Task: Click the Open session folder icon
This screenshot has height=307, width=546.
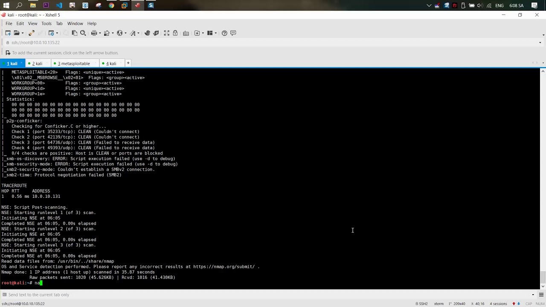Action: click(16, 33)
